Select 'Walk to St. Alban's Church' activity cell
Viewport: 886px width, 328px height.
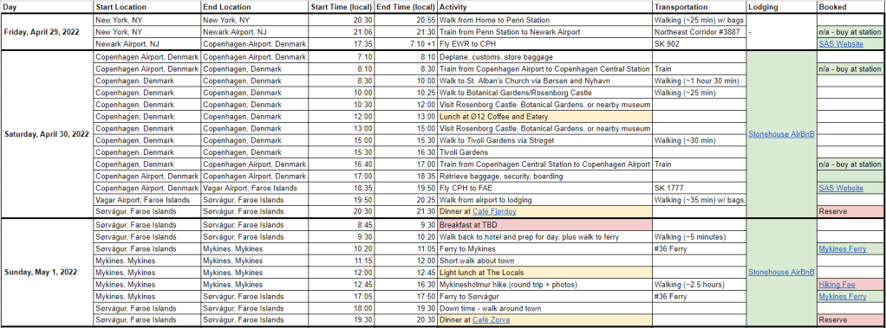544,80
